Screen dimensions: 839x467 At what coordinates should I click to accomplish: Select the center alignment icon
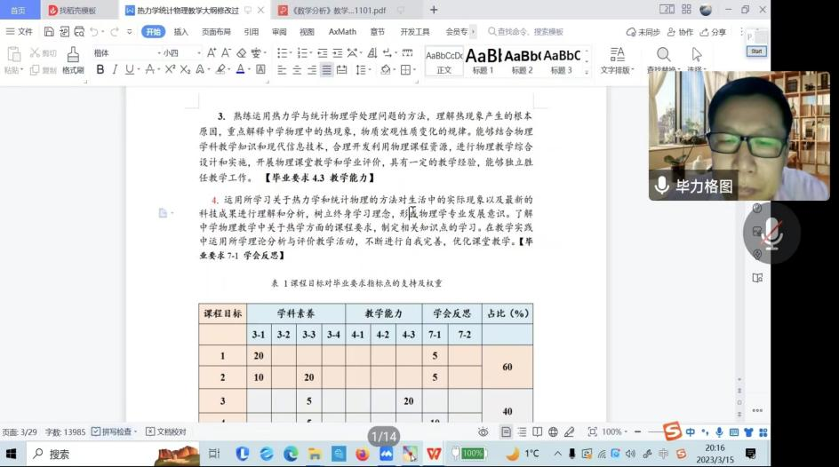(297, 70)
